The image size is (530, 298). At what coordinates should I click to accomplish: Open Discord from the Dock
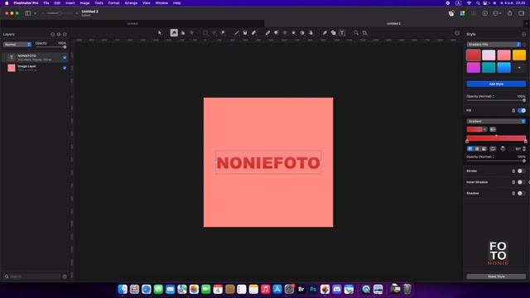(x=337, y=289)
